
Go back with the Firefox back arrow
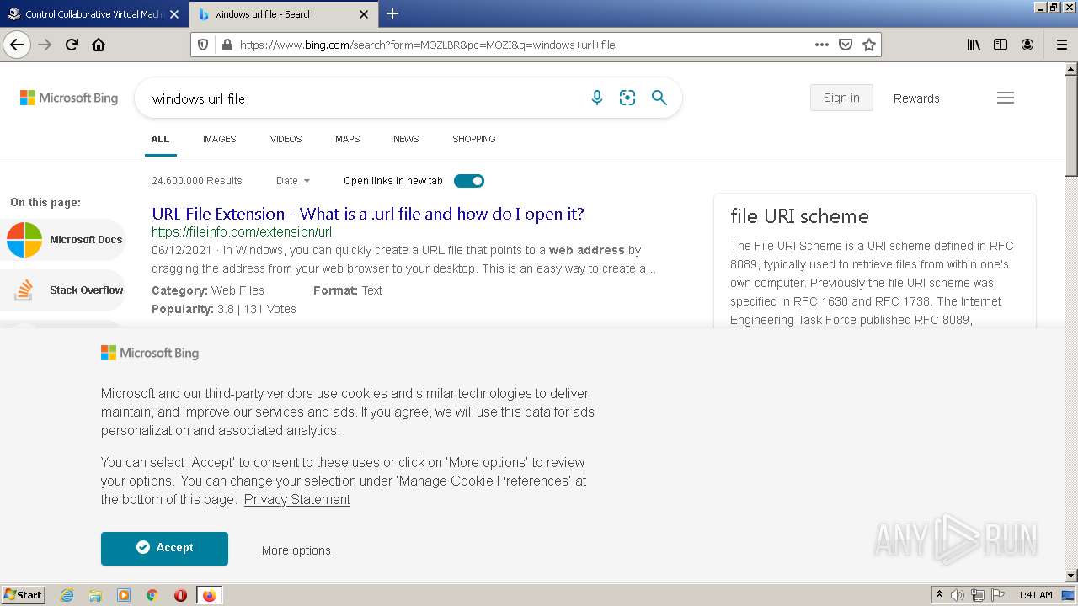(x=17, y=45)
